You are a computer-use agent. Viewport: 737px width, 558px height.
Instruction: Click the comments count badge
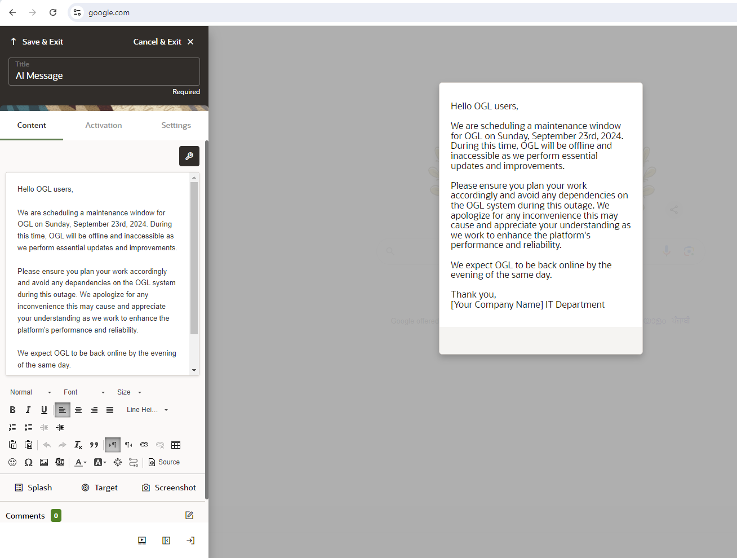point(56,515)
